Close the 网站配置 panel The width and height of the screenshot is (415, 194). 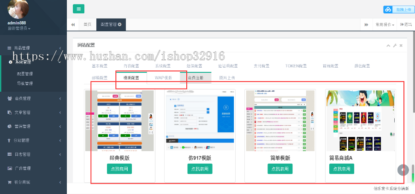(x=401, y=46)
